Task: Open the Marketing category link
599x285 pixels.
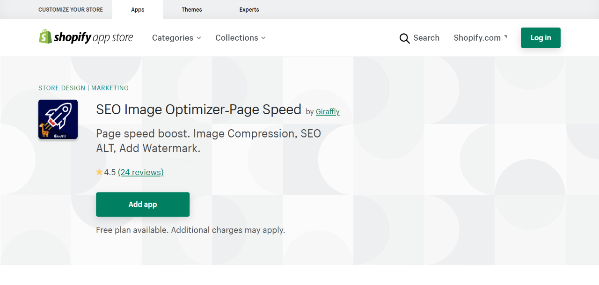Action: (110, 88)
